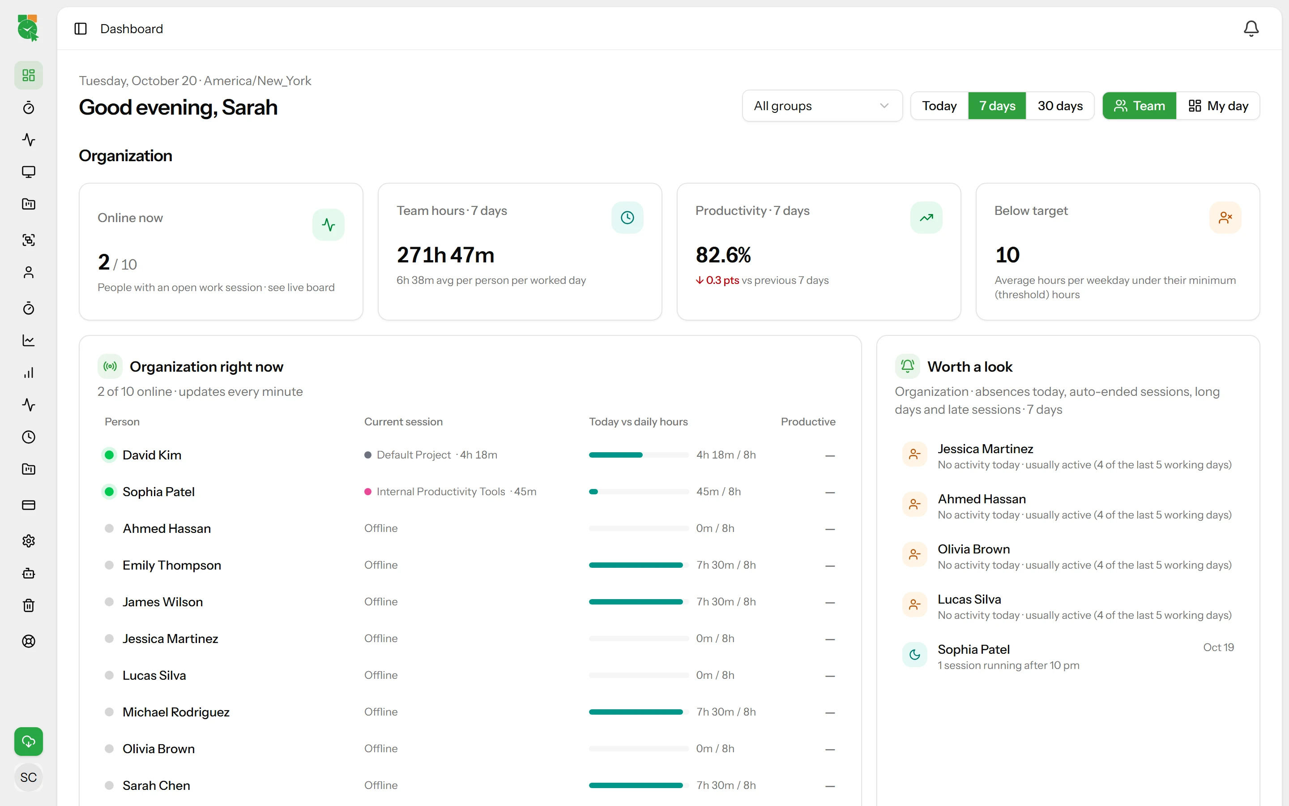The height and width of the screenshot is (806, 1289).
Task: Open the lifebuoy support icon in sidebar
Action: pos(29,641)
